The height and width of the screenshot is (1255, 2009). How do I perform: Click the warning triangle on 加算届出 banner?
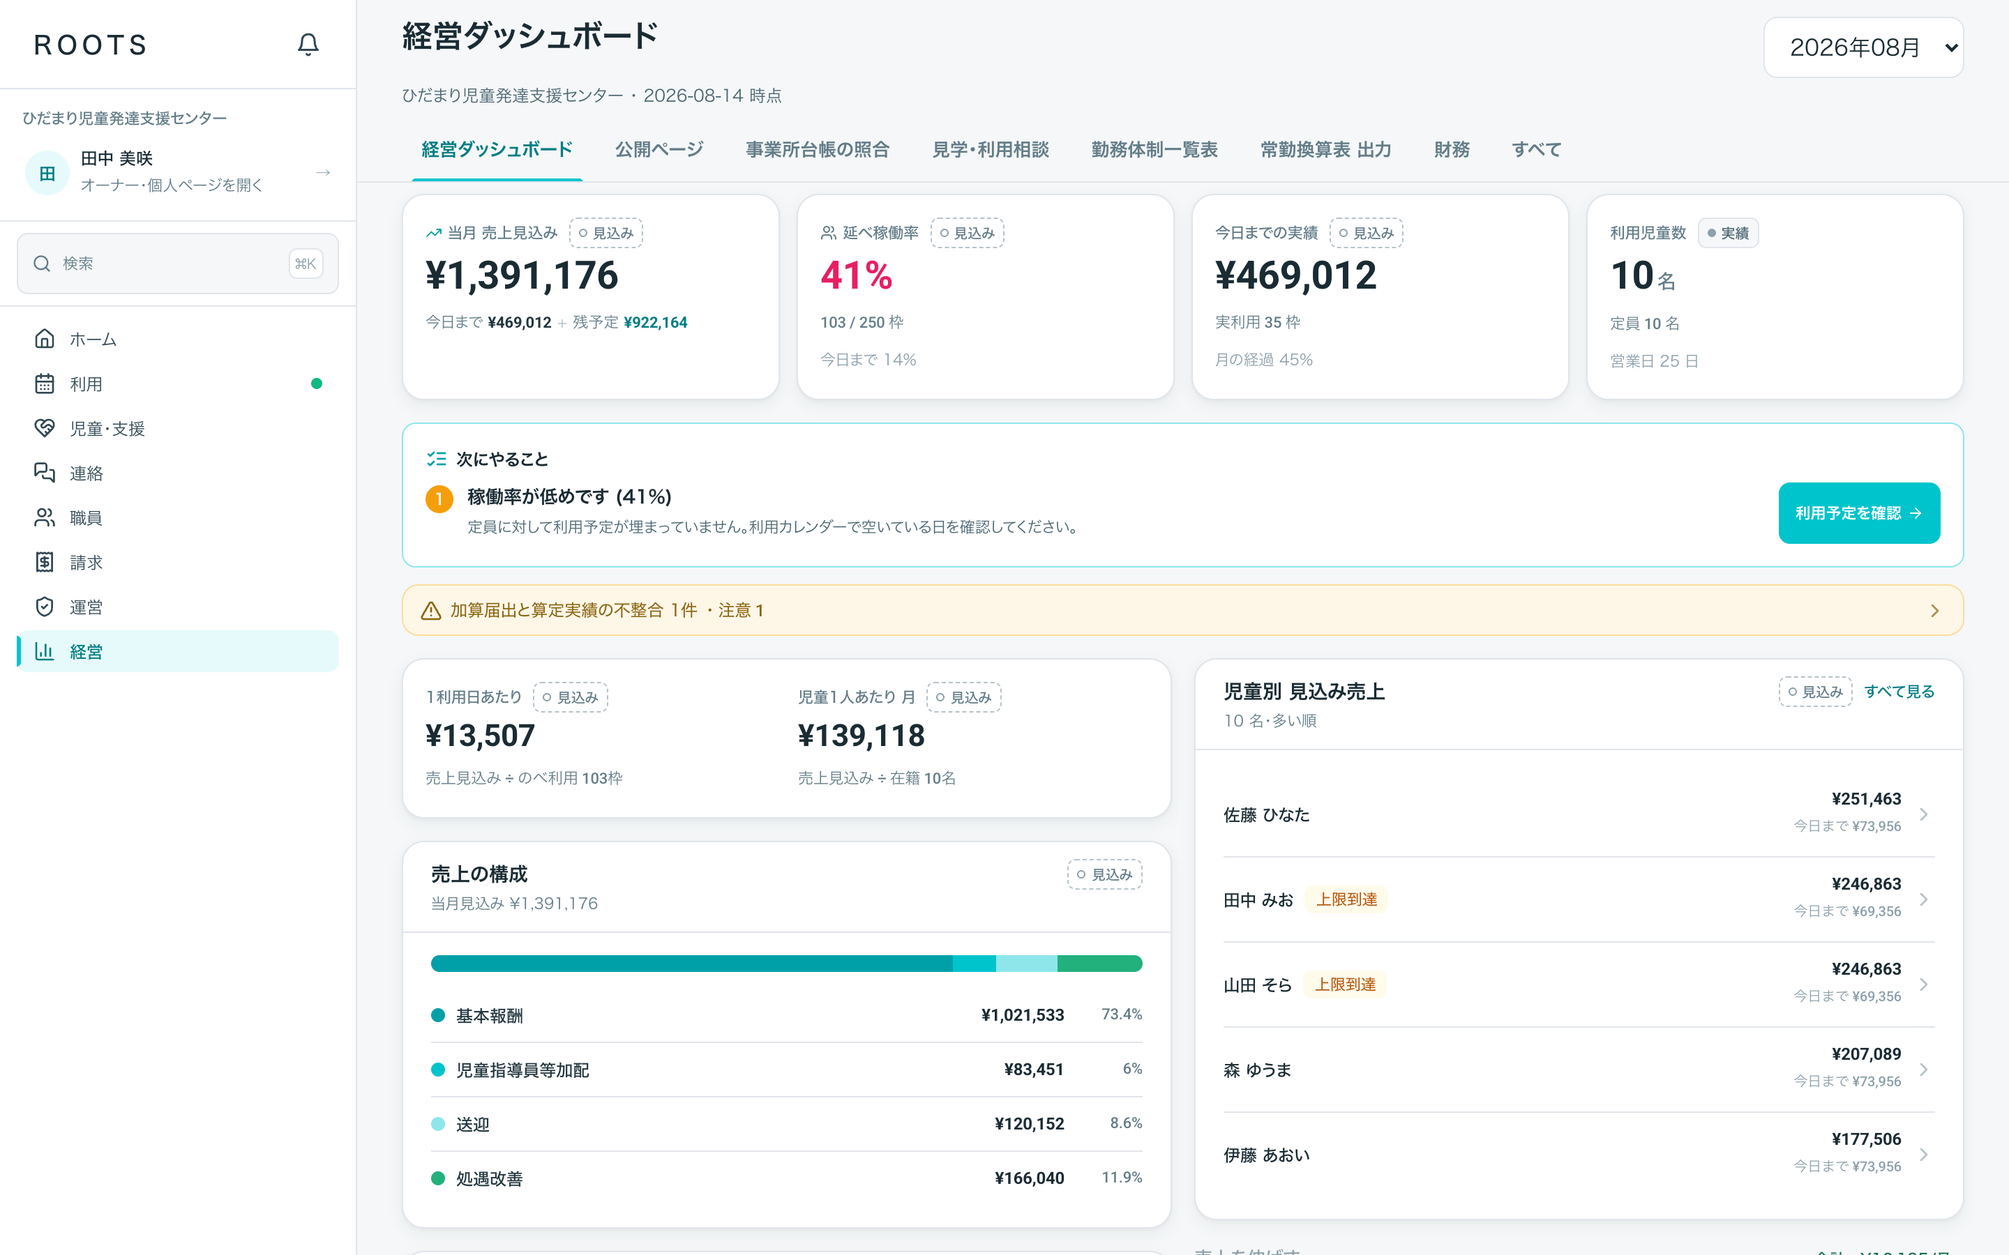(431, 611)
